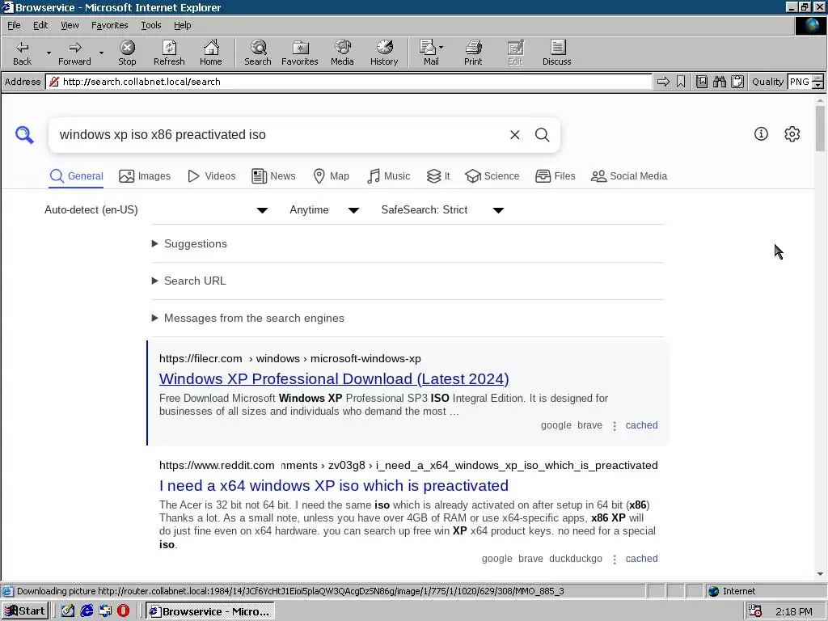Screen dimensions: 828x621
Task: Open the File menu
Action: click(x=14, y=25)
